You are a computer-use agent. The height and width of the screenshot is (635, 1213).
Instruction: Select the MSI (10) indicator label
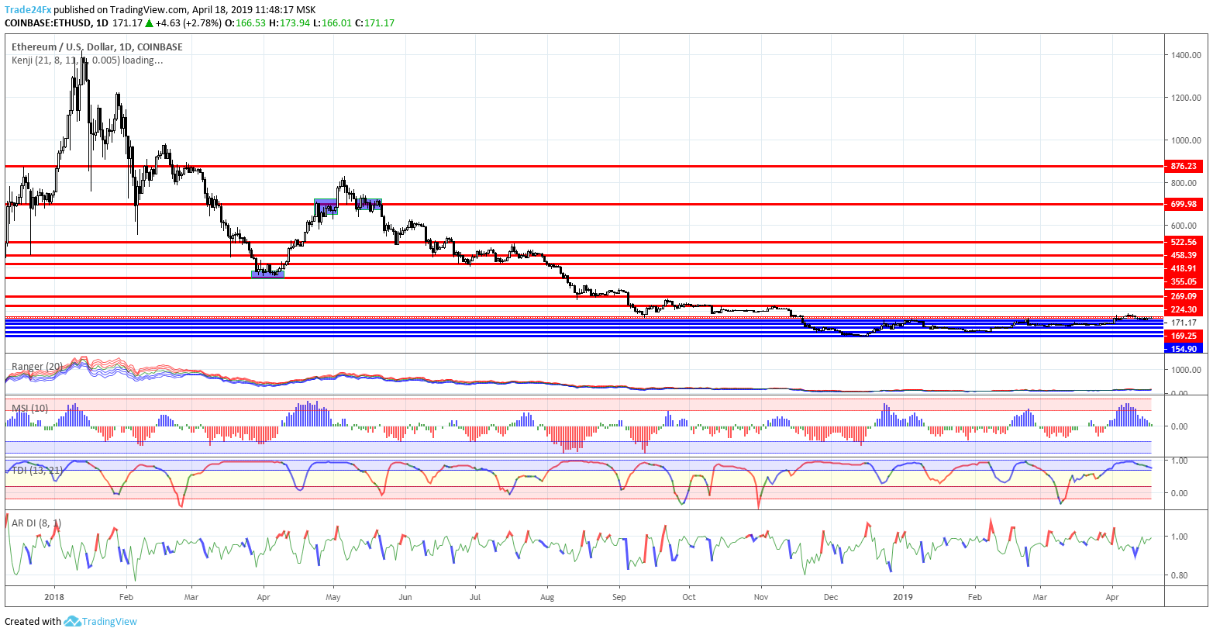(30, 408)
